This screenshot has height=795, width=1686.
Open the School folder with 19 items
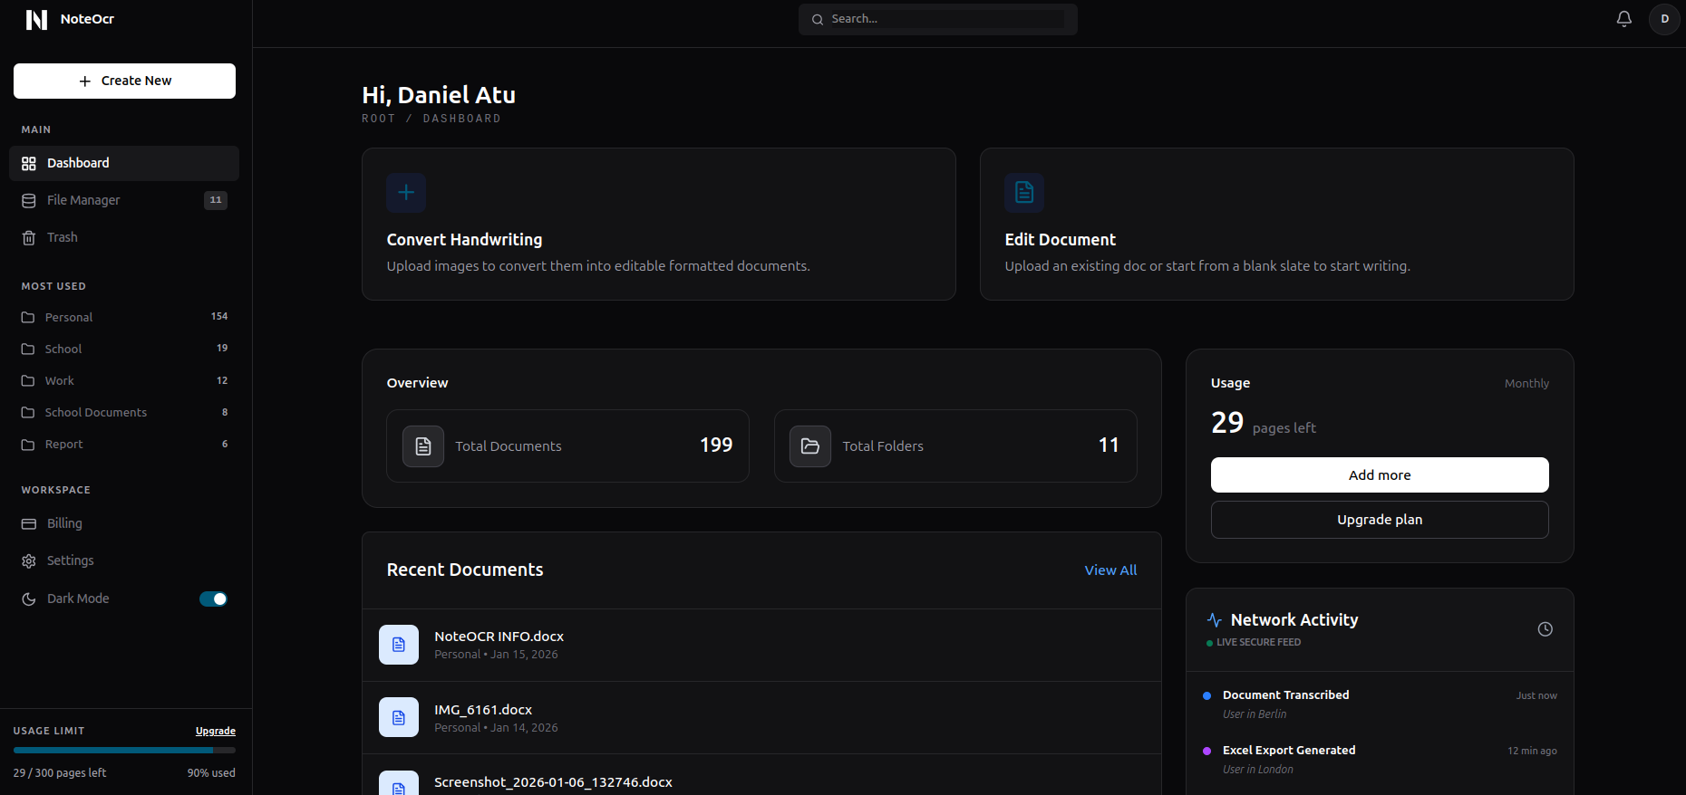[124, 349]
